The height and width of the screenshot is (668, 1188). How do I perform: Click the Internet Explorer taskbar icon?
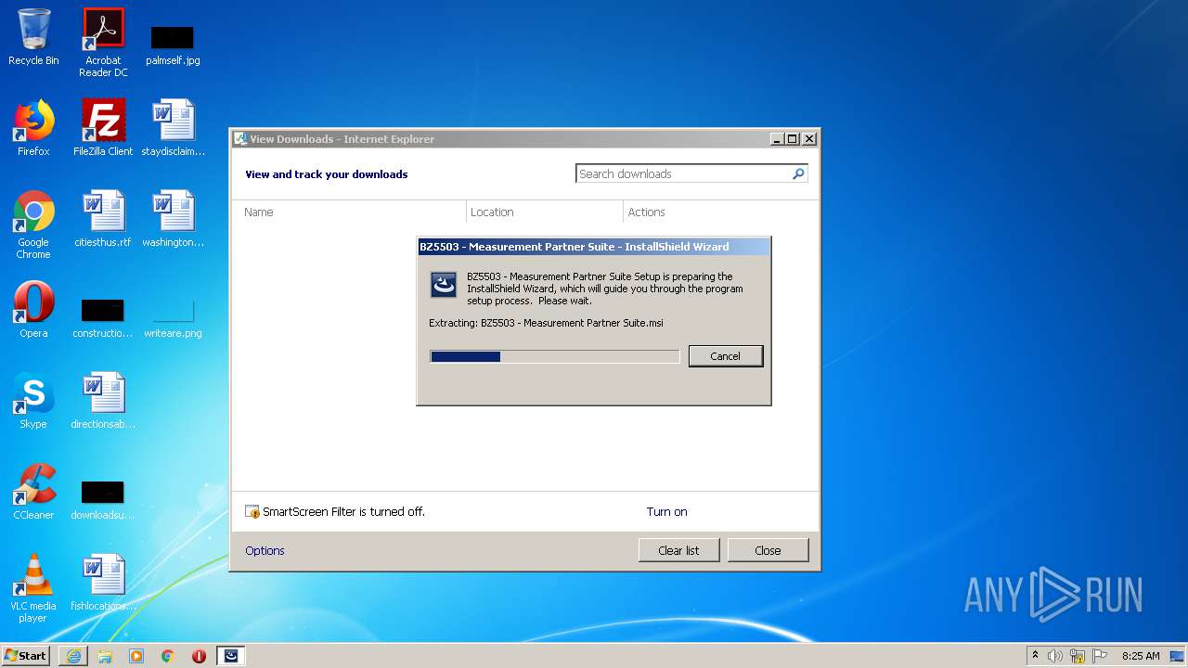tap(73, 656)
